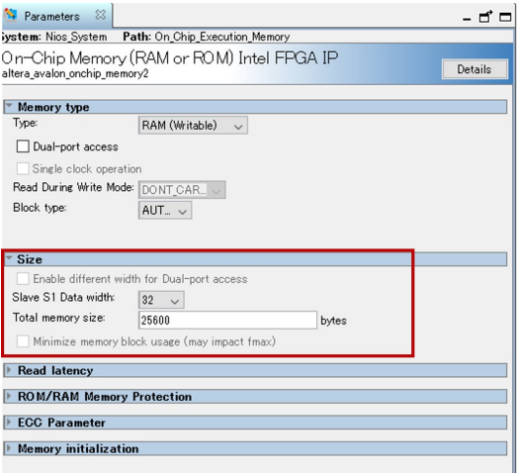Toggle Enable different width for Dual-port access

(x=23, y=279)
